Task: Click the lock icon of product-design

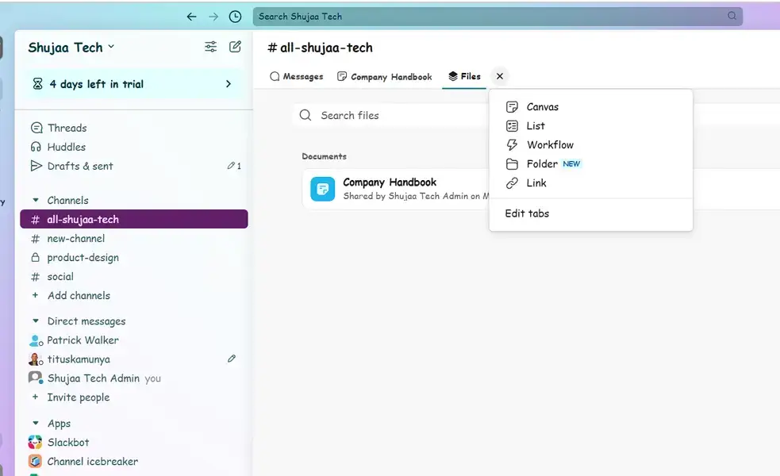Action: pos(36,257)
